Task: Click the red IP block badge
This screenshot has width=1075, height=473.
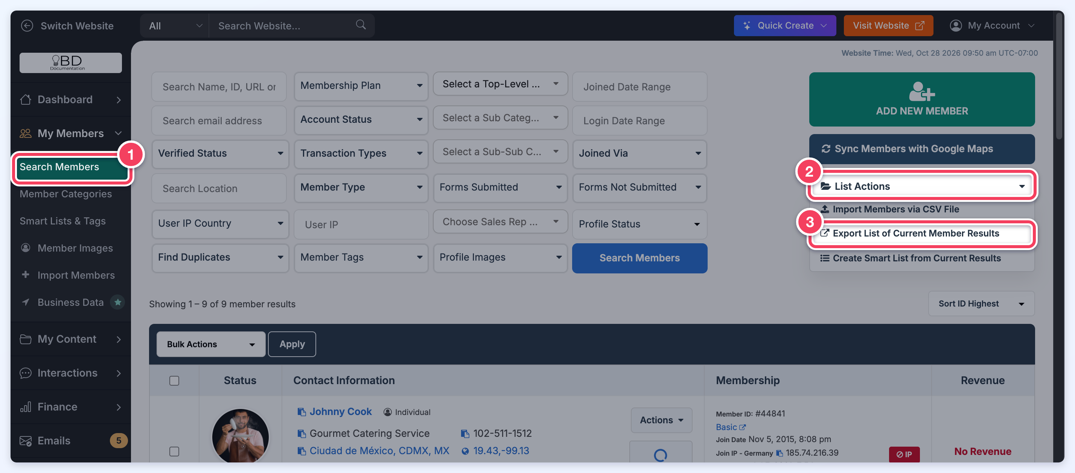Action: (904, 454)
